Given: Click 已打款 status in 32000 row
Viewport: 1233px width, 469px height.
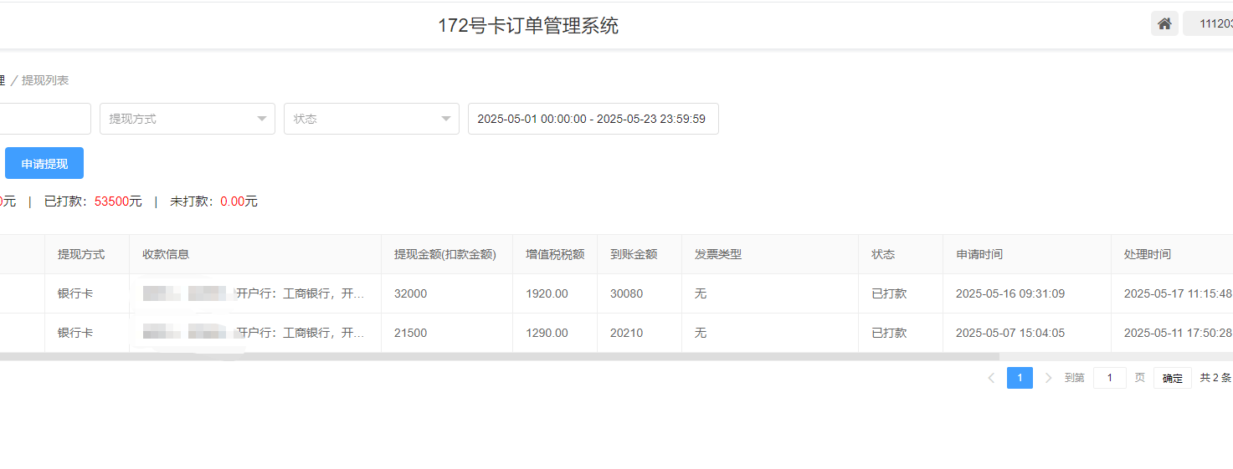Looking at the screenshot, I should [x=889, y=293].
